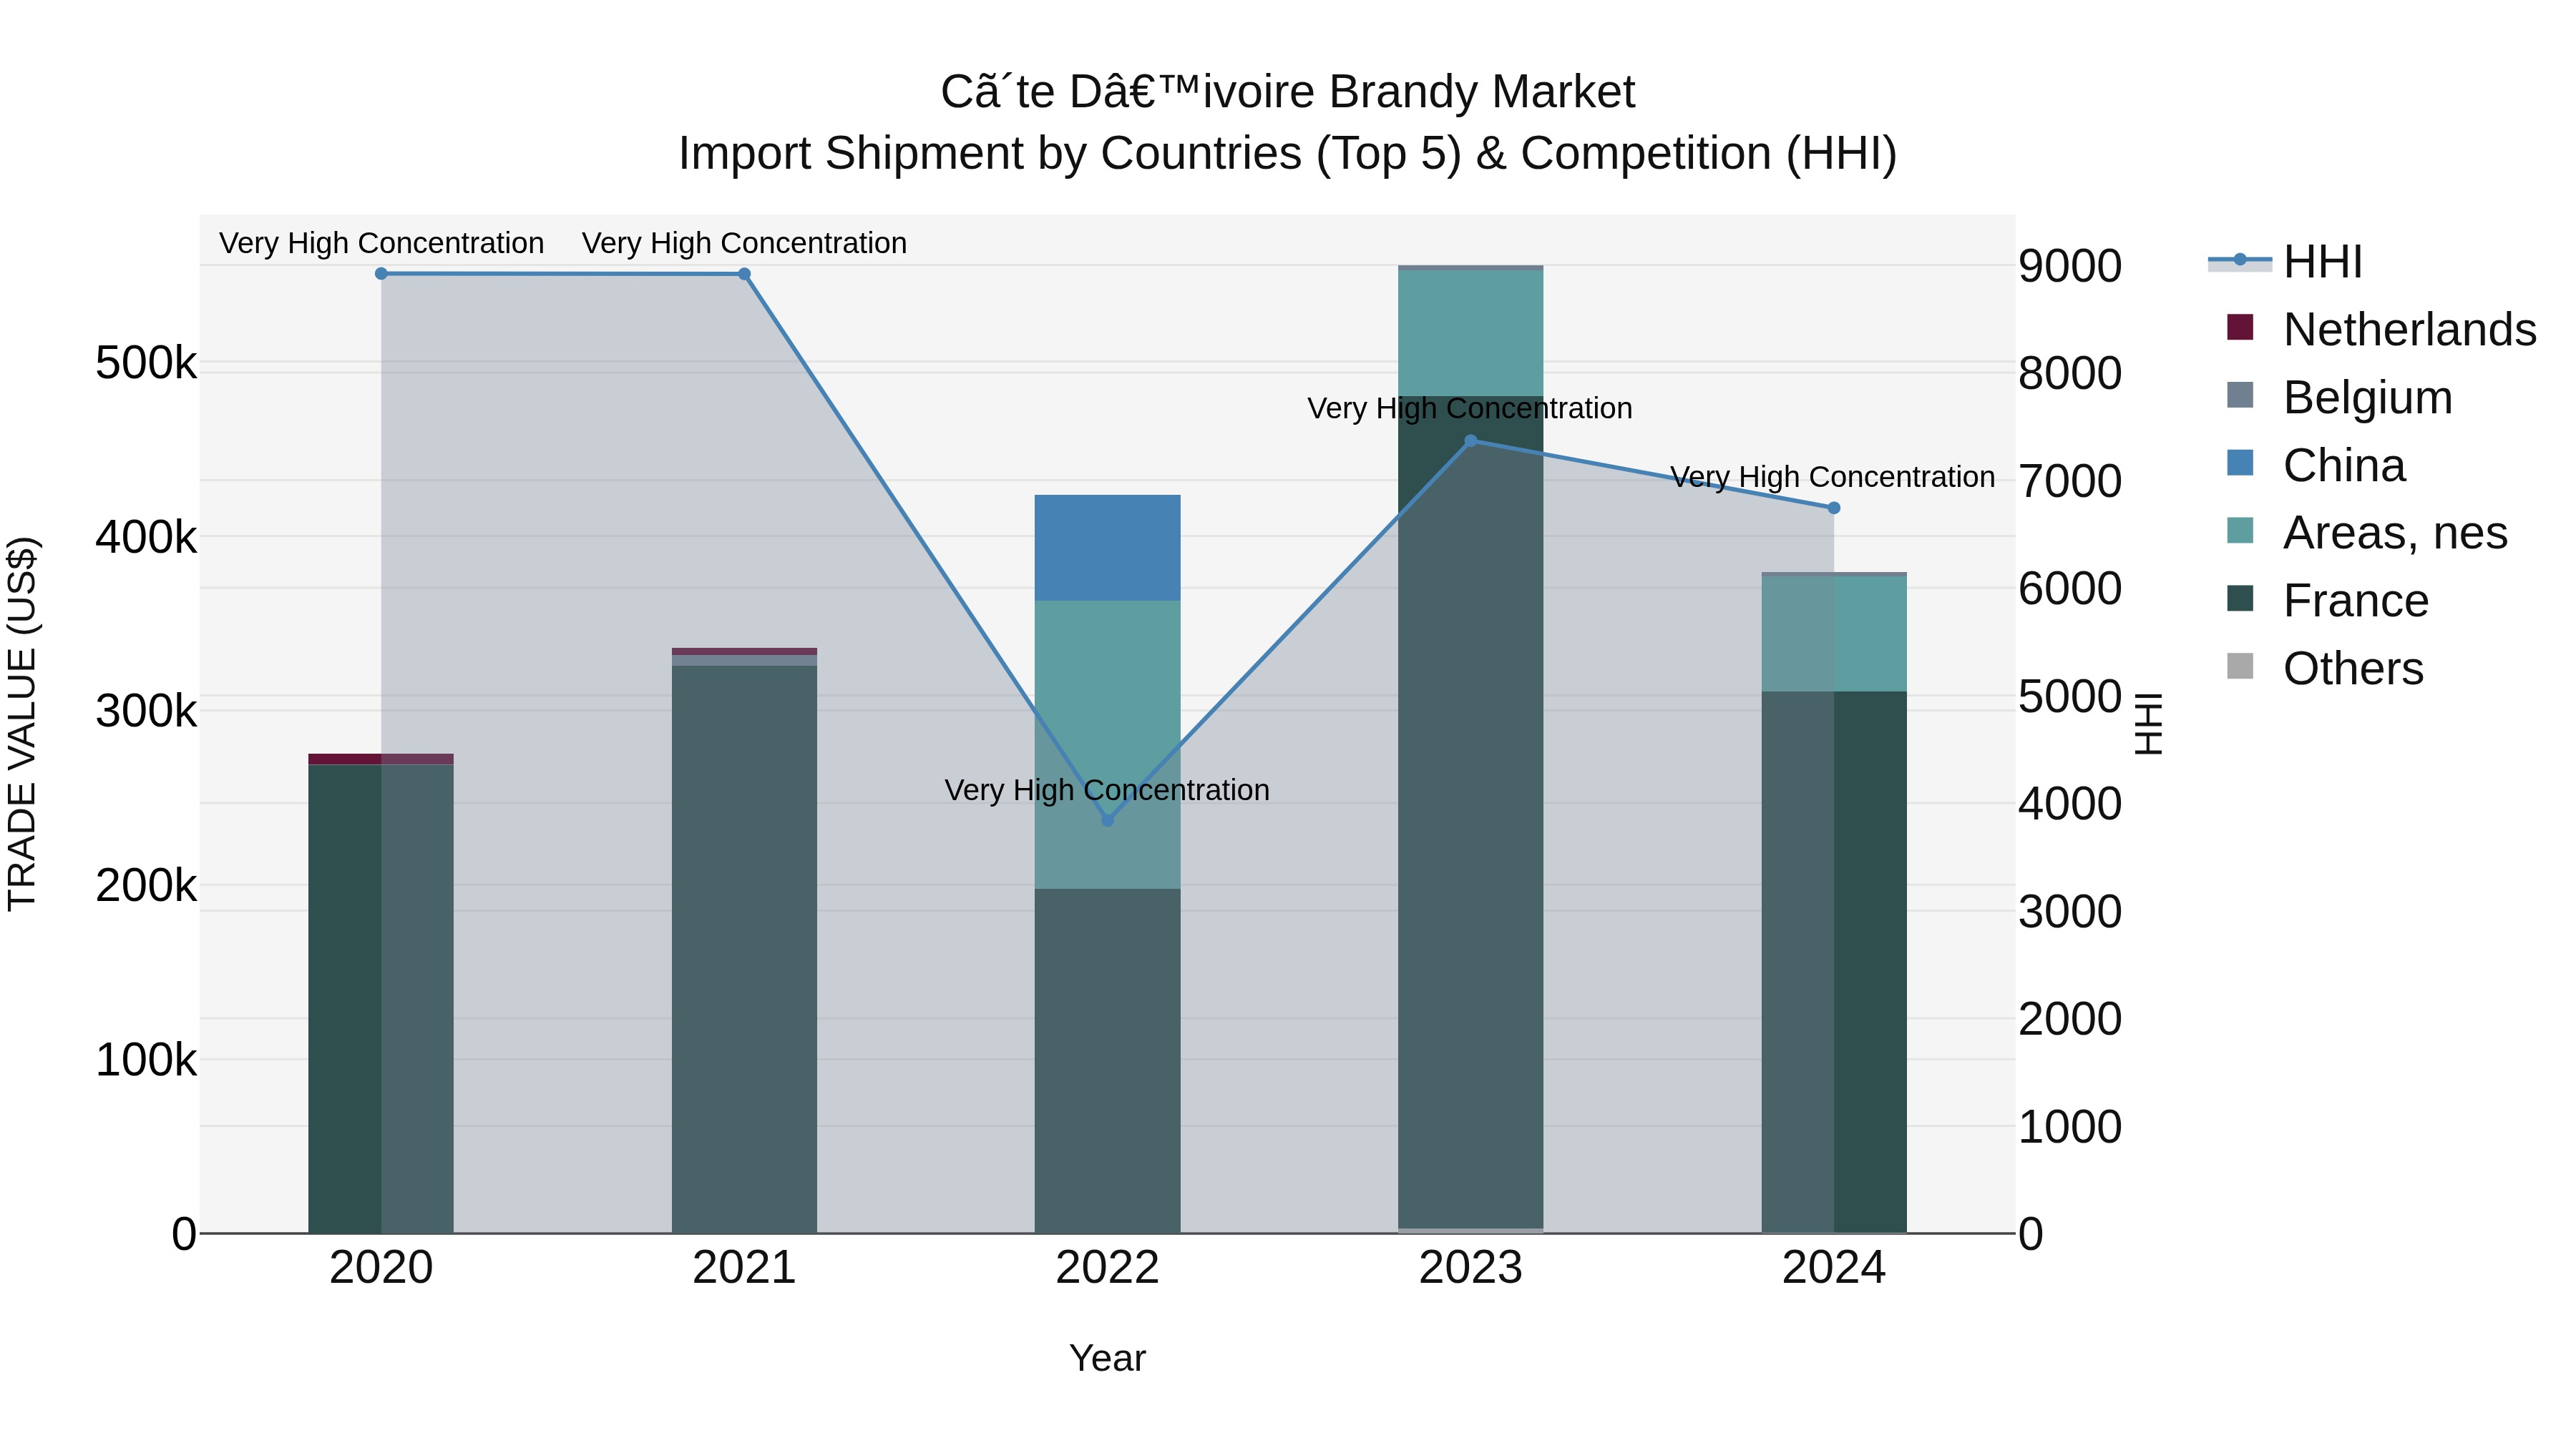Click the 2024 x-axis label
2576x1448 pixels.
tap(1834, 1268)
